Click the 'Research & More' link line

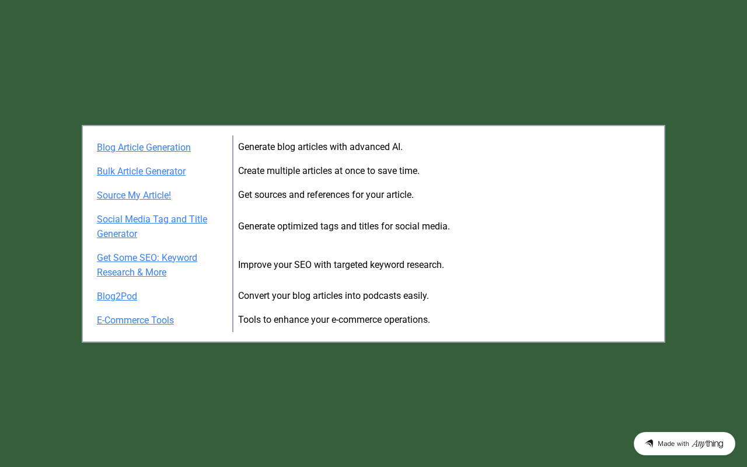click(x=131, y=272)
